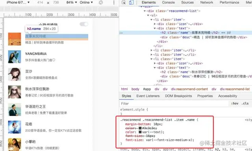The image size is (252, 151).
Task: Expand the second div class icon node
Action: (155, 63)
